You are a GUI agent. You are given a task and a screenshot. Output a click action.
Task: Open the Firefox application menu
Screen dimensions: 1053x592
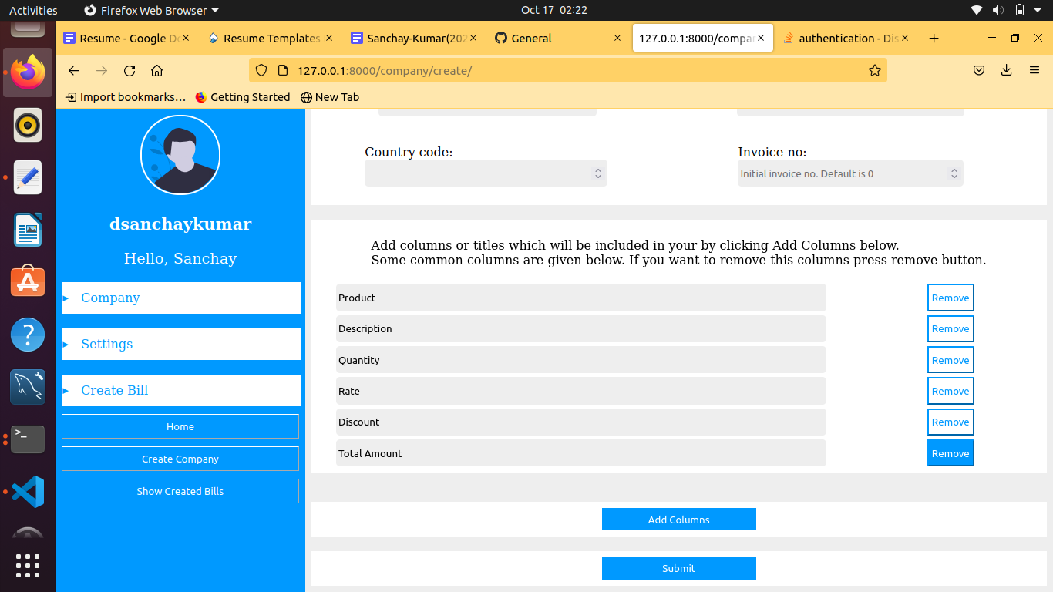pyautogui.click(x=1034, y=70)
